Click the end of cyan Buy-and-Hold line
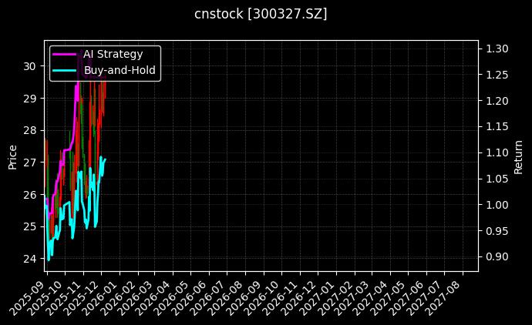This screenshot has width=532, height=325. pyautogui.click(x=106, y=159)
